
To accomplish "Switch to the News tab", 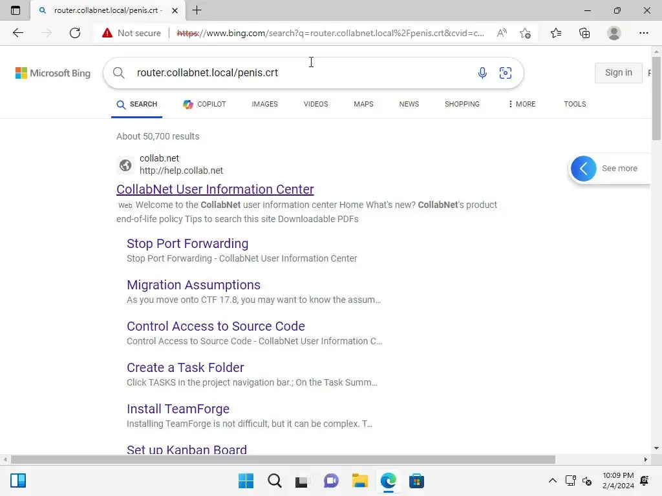I will (409, 104).
